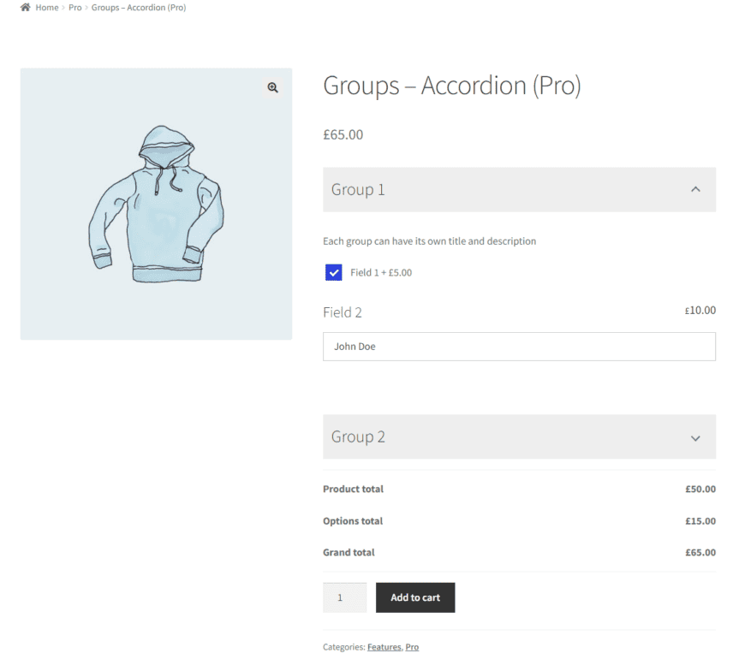The width and height of the screenshot is (733, 665).
Task: Open the "Pro" category link
Action: [x=412, y=647]
